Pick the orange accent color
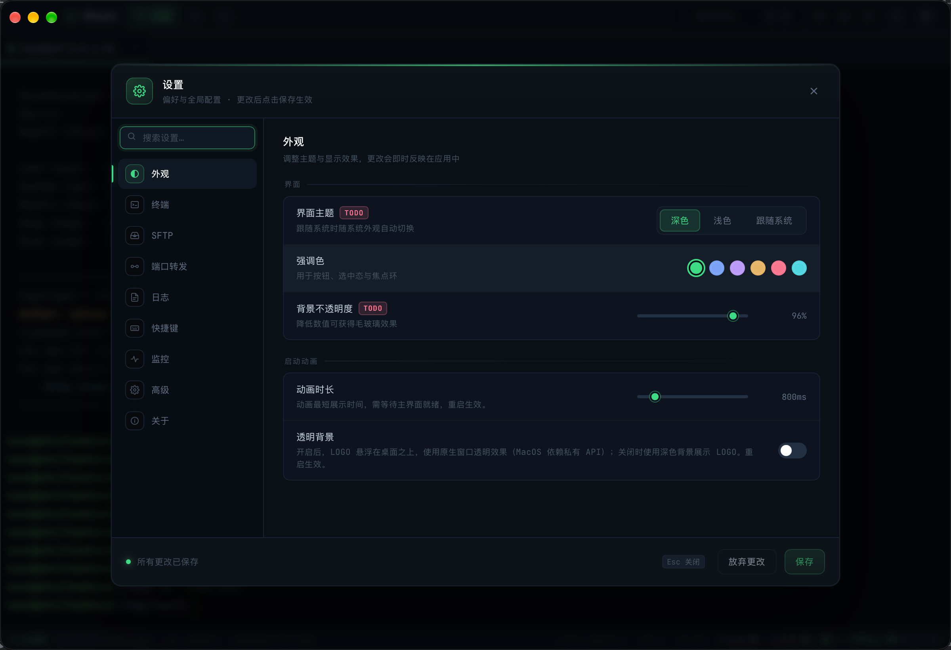Viewport: 951px width, 650px height. [758, 268]
